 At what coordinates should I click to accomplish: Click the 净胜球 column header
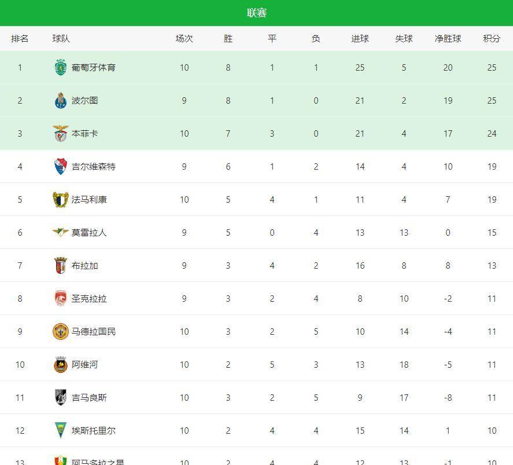click(x=448, y=39)
